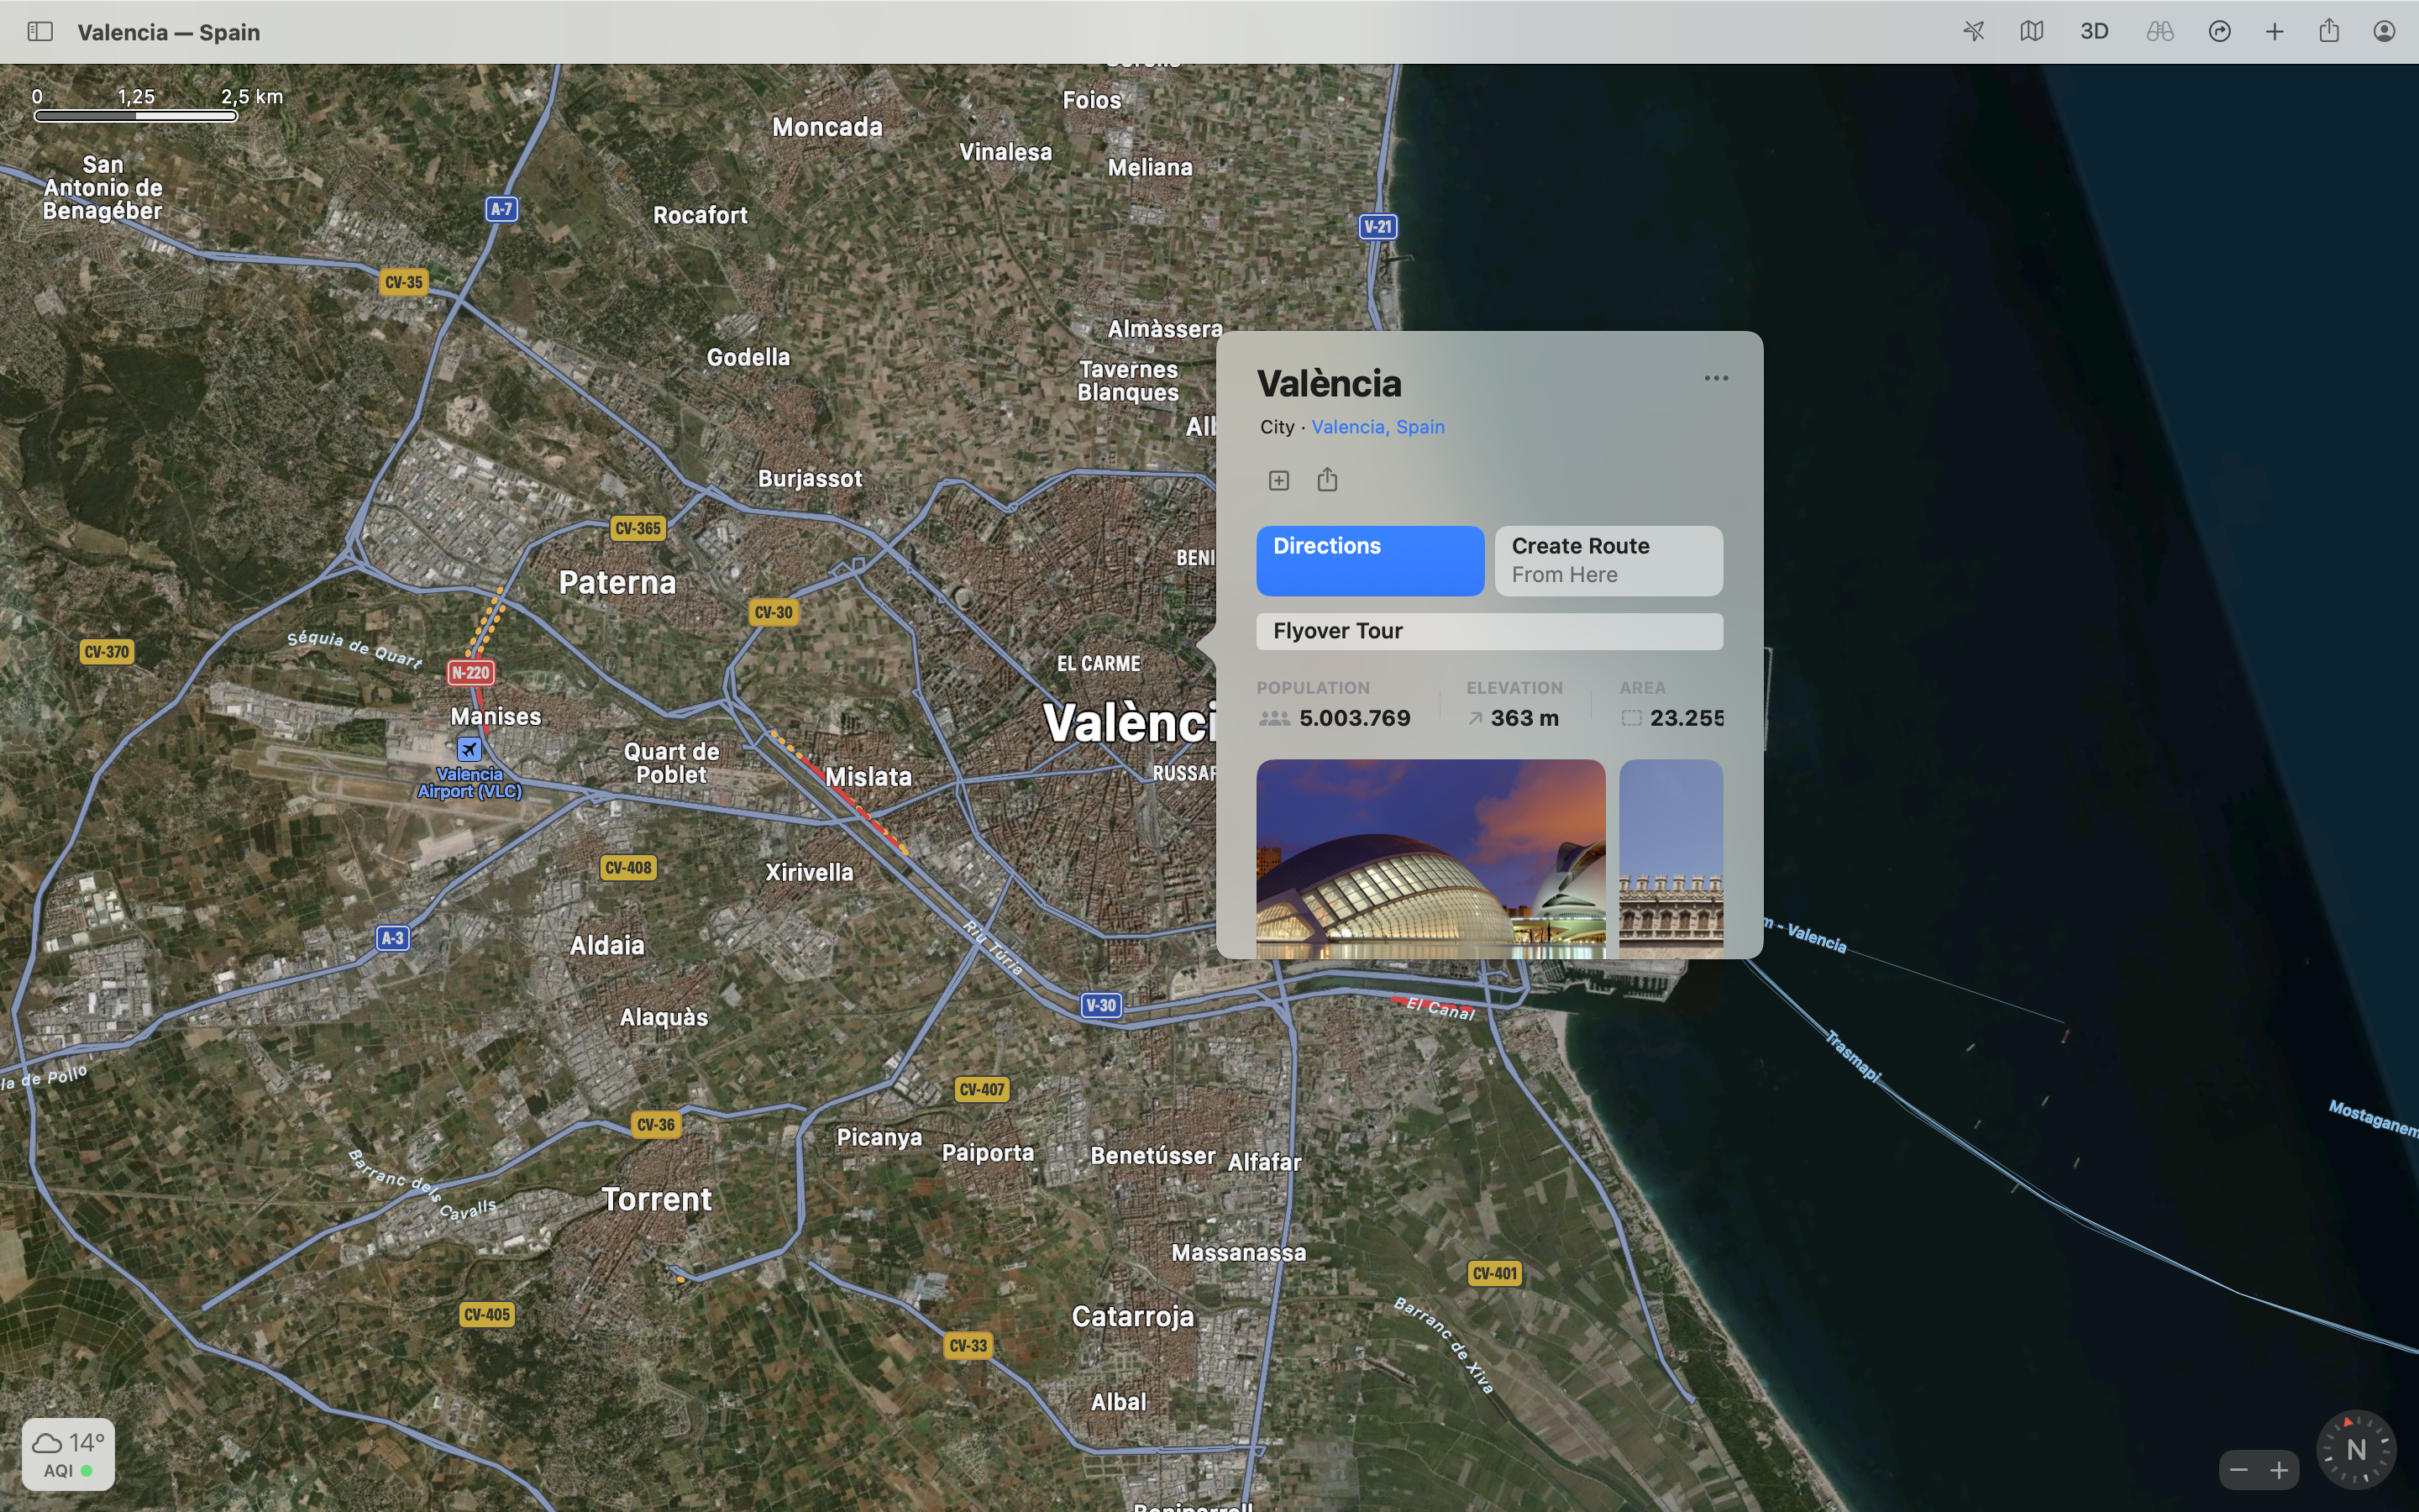The height and width of the screenshot is (1512, 2419).
Task: Select San Antonio de Benagéber label
Action: (102, 188)
